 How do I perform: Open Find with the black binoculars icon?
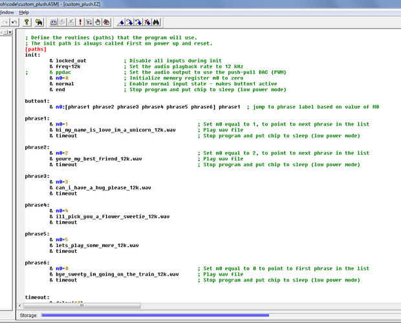pos(156,23)
